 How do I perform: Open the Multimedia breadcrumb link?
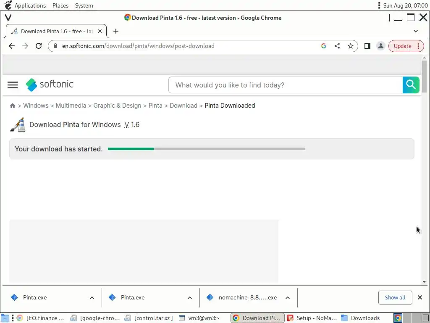tap(71, 106)
